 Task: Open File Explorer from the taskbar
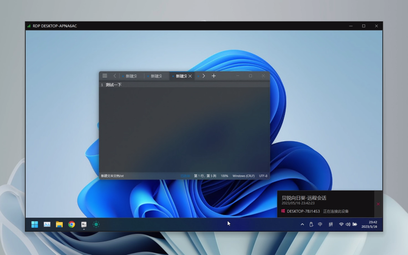click(x=59, y=224)
